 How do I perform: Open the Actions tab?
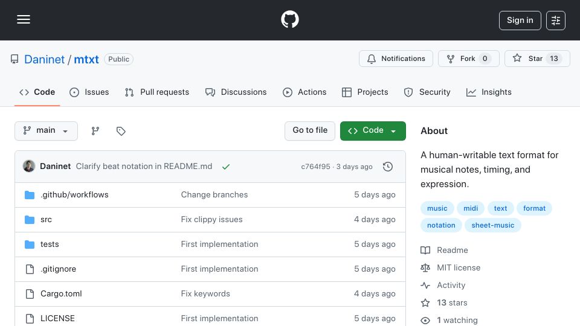[304, 92]
